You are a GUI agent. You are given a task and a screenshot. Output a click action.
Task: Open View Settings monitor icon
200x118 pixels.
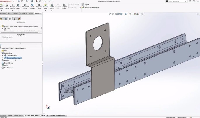pos(142,14)
